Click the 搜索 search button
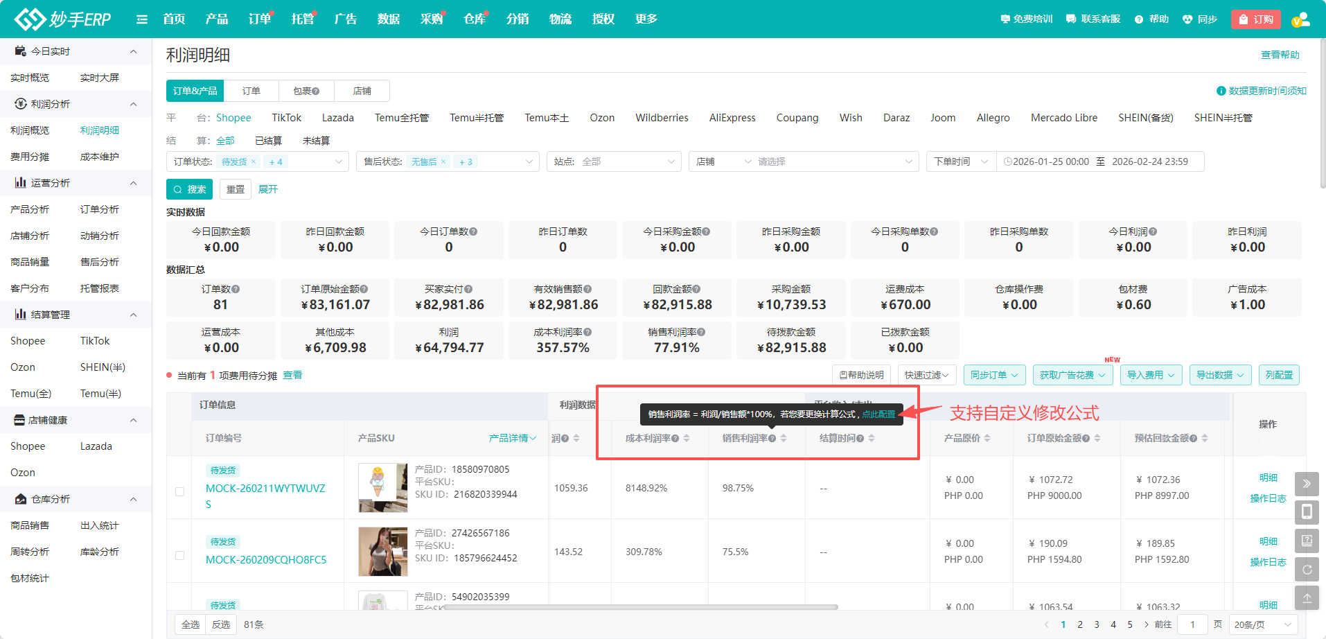The width and height of the screenshot is (1326, 639). (x=189, y=189)
